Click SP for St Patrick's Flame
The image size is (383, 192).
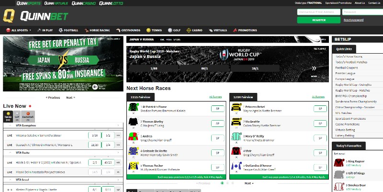(x=218, y=109)
